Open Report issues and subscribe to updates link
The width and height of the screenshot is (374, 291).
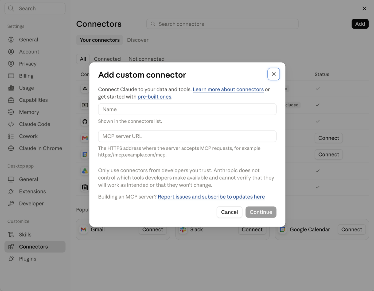pos(211,197)
